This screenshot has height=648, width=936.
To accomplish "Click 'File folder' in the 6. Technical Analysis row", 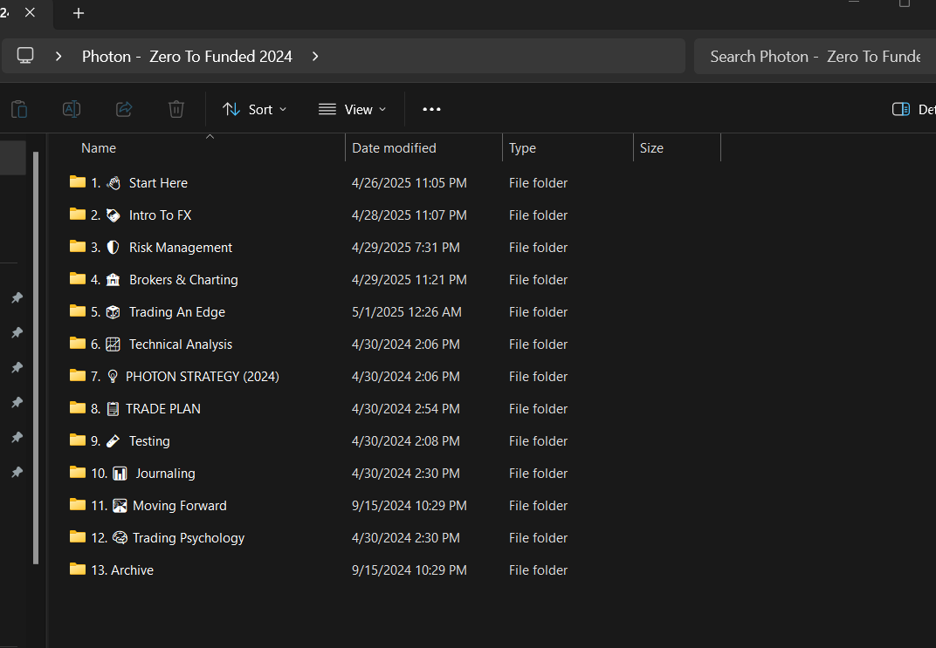I will [x=538, y=344].
